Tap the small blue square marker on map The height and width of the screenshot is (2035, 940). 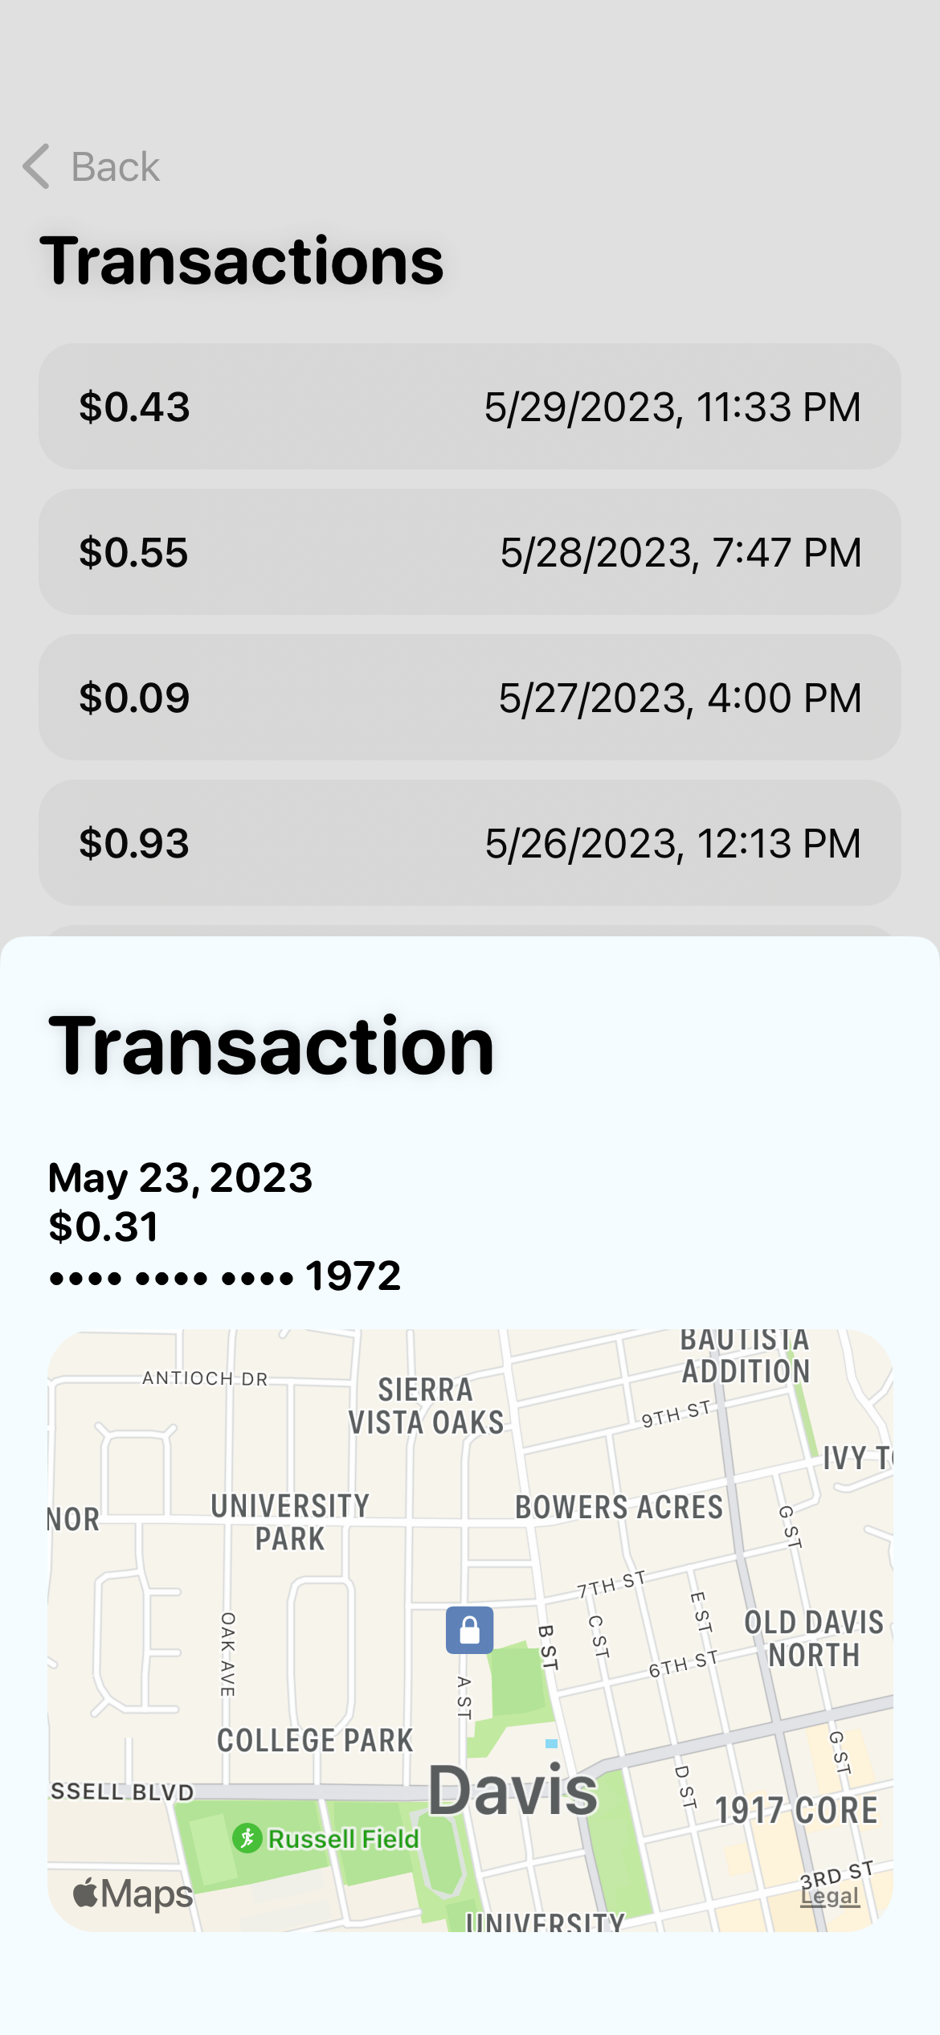[551, 1743]
